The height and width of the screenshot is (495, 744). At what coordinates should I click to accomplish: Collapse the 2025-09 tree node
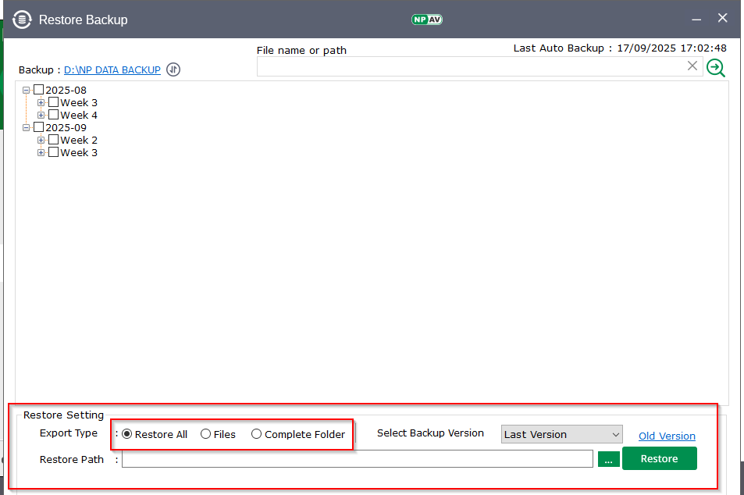pos(27,127)
